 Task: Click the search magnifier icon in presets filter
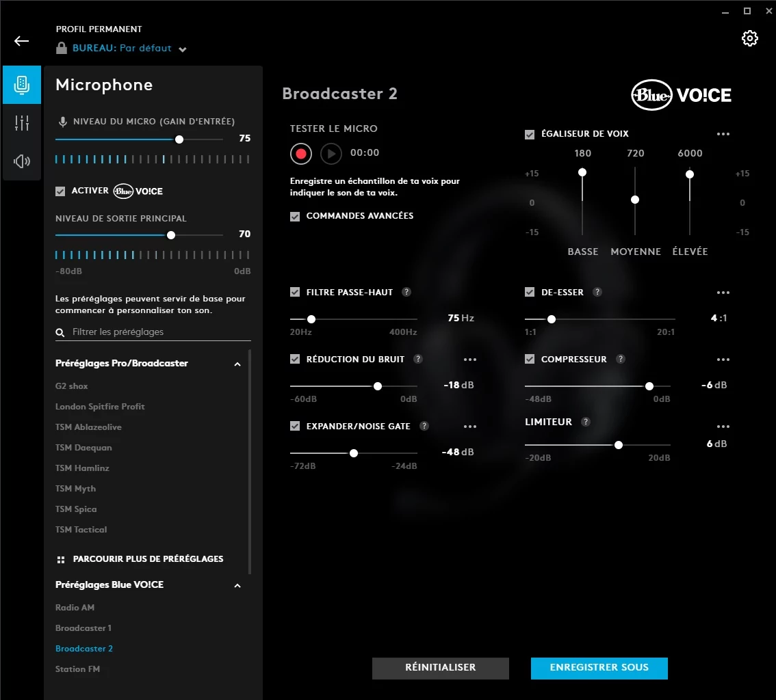coord(60,333)
